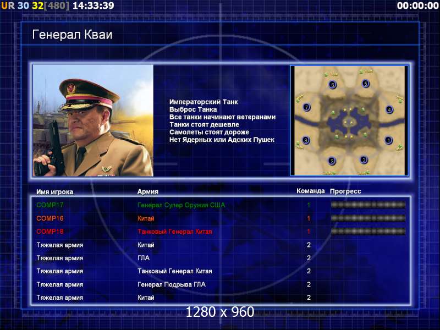Click the central islands on the minimap
440x330 pixels.
pyautogui.click(x=348, y=122)
